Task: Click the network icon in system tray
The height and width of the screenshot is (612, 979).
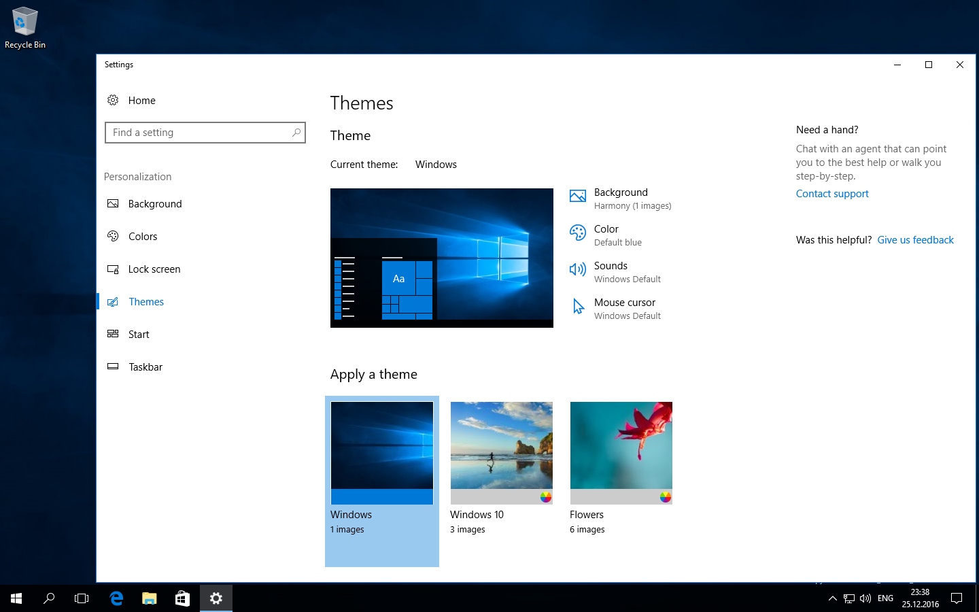Action: click(849, 598)
